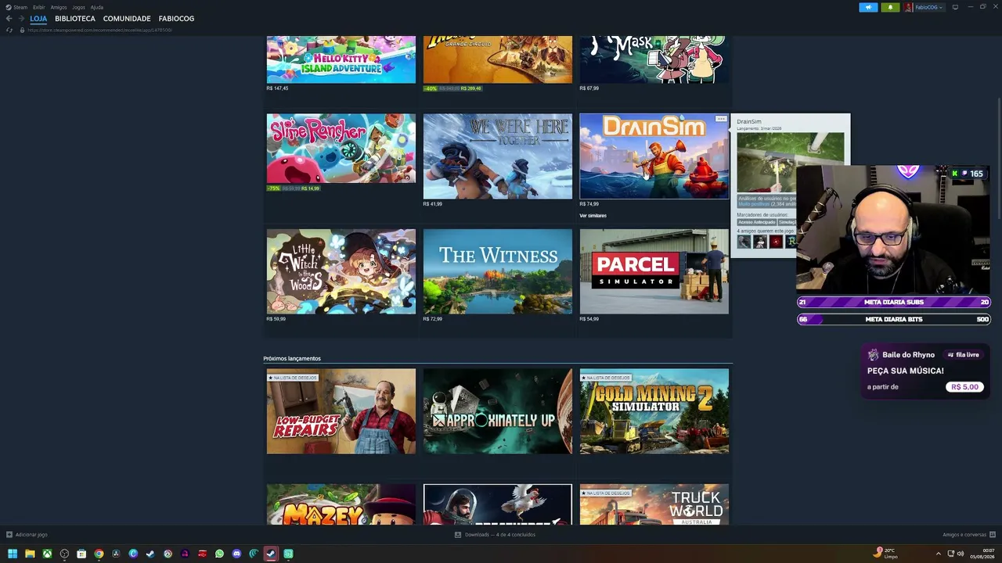Open the Windows Start menu
This screenshot has height=563, width=1002.
click(x=13, y=554)
